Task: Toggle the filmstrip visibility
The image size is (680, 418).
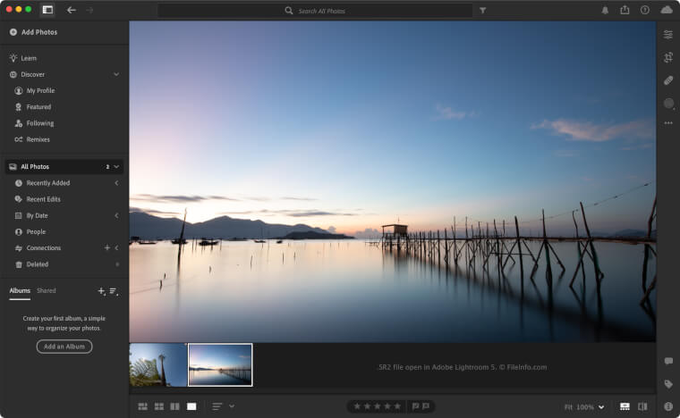Action: (x=625, y=406)
